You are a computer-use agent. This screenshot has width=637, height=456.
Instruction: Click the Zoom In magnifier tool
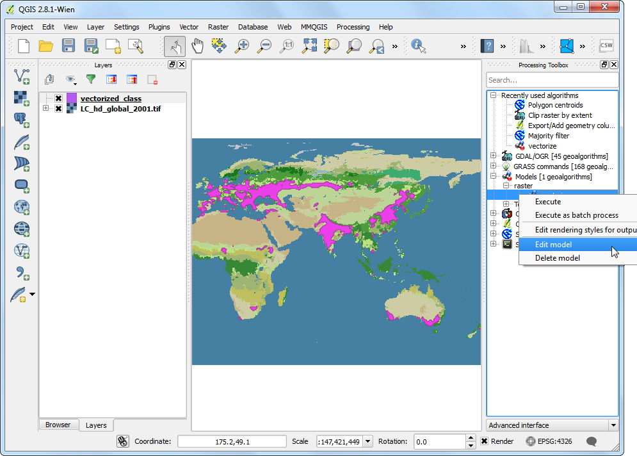(242, 45)
